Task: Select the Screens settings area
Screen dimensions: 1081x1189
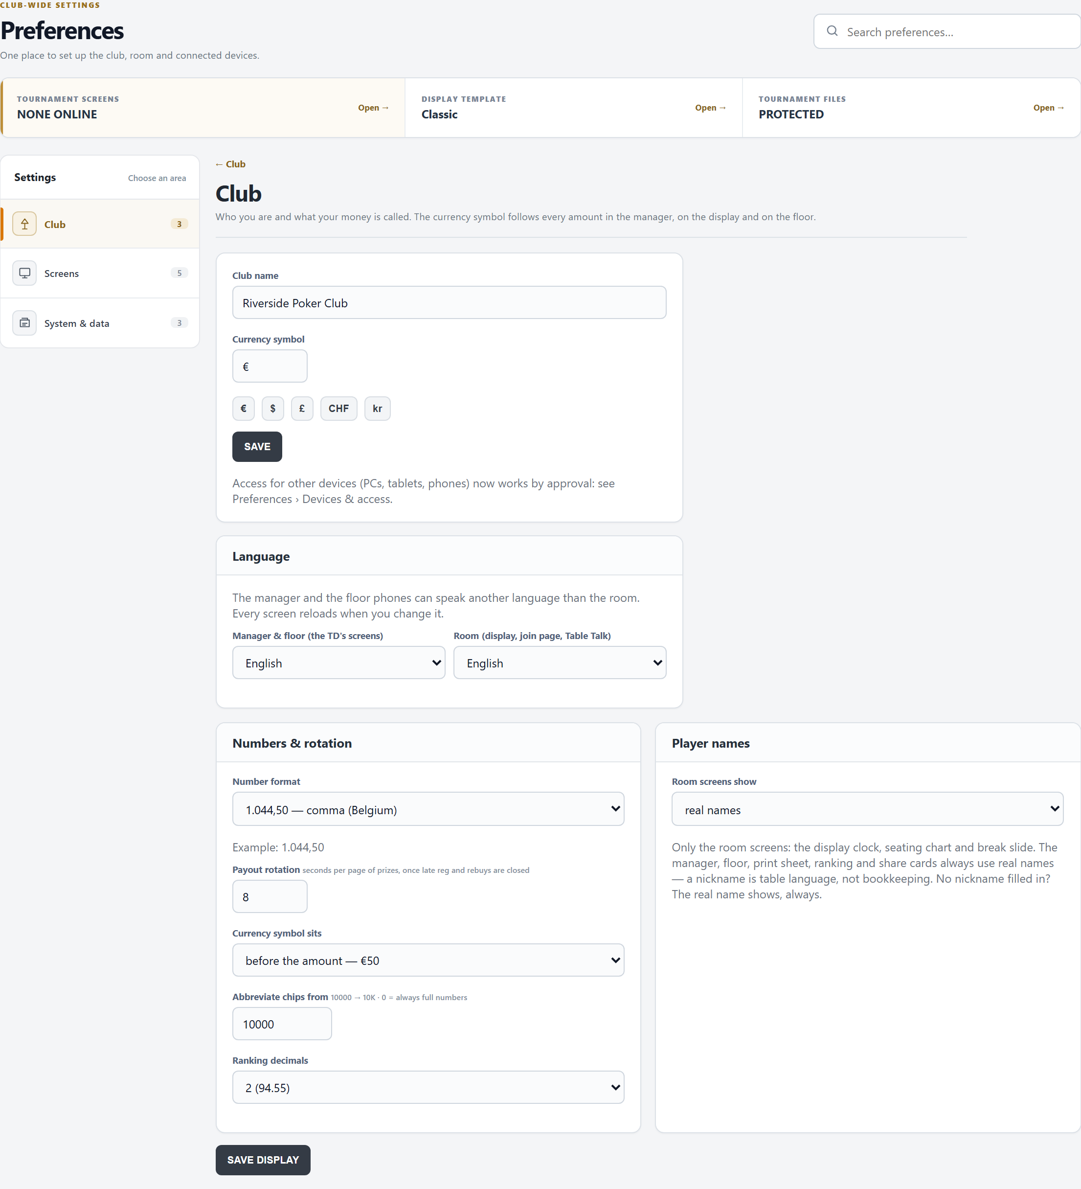Action: pyautogui.click(x=100, y=273)
